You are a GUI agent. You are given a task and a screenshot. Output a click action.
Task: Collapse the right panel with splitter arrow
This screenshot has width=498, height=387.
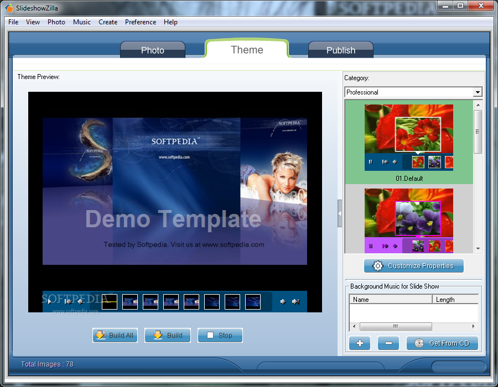click(x=340, y=213)
